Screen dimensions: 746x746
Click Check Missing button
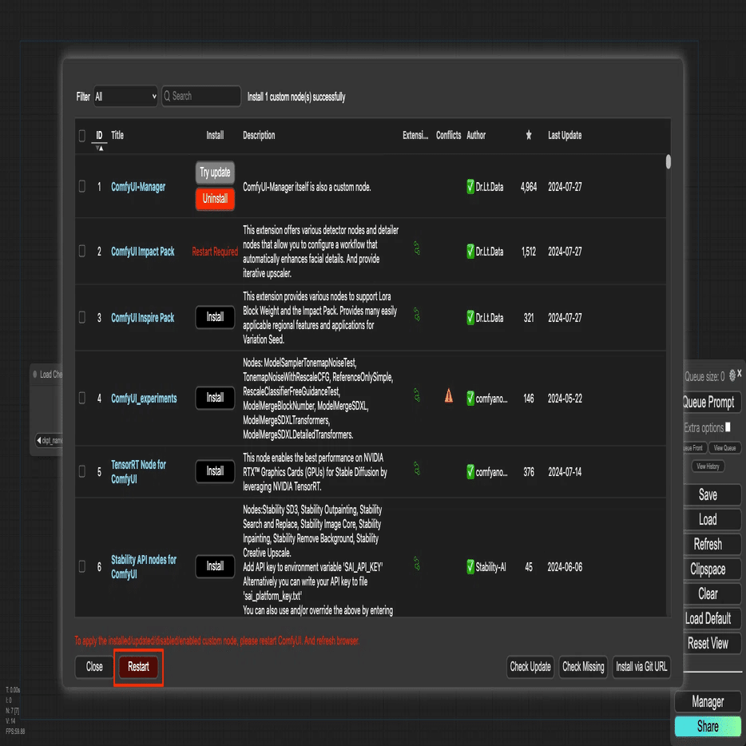(x=583, y=667)
